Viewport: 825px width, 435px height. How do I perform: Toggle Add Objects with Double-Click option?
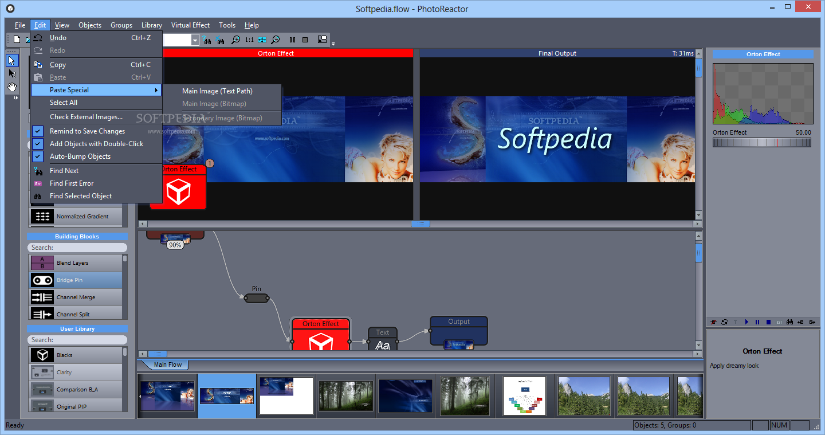click(97, 144)
